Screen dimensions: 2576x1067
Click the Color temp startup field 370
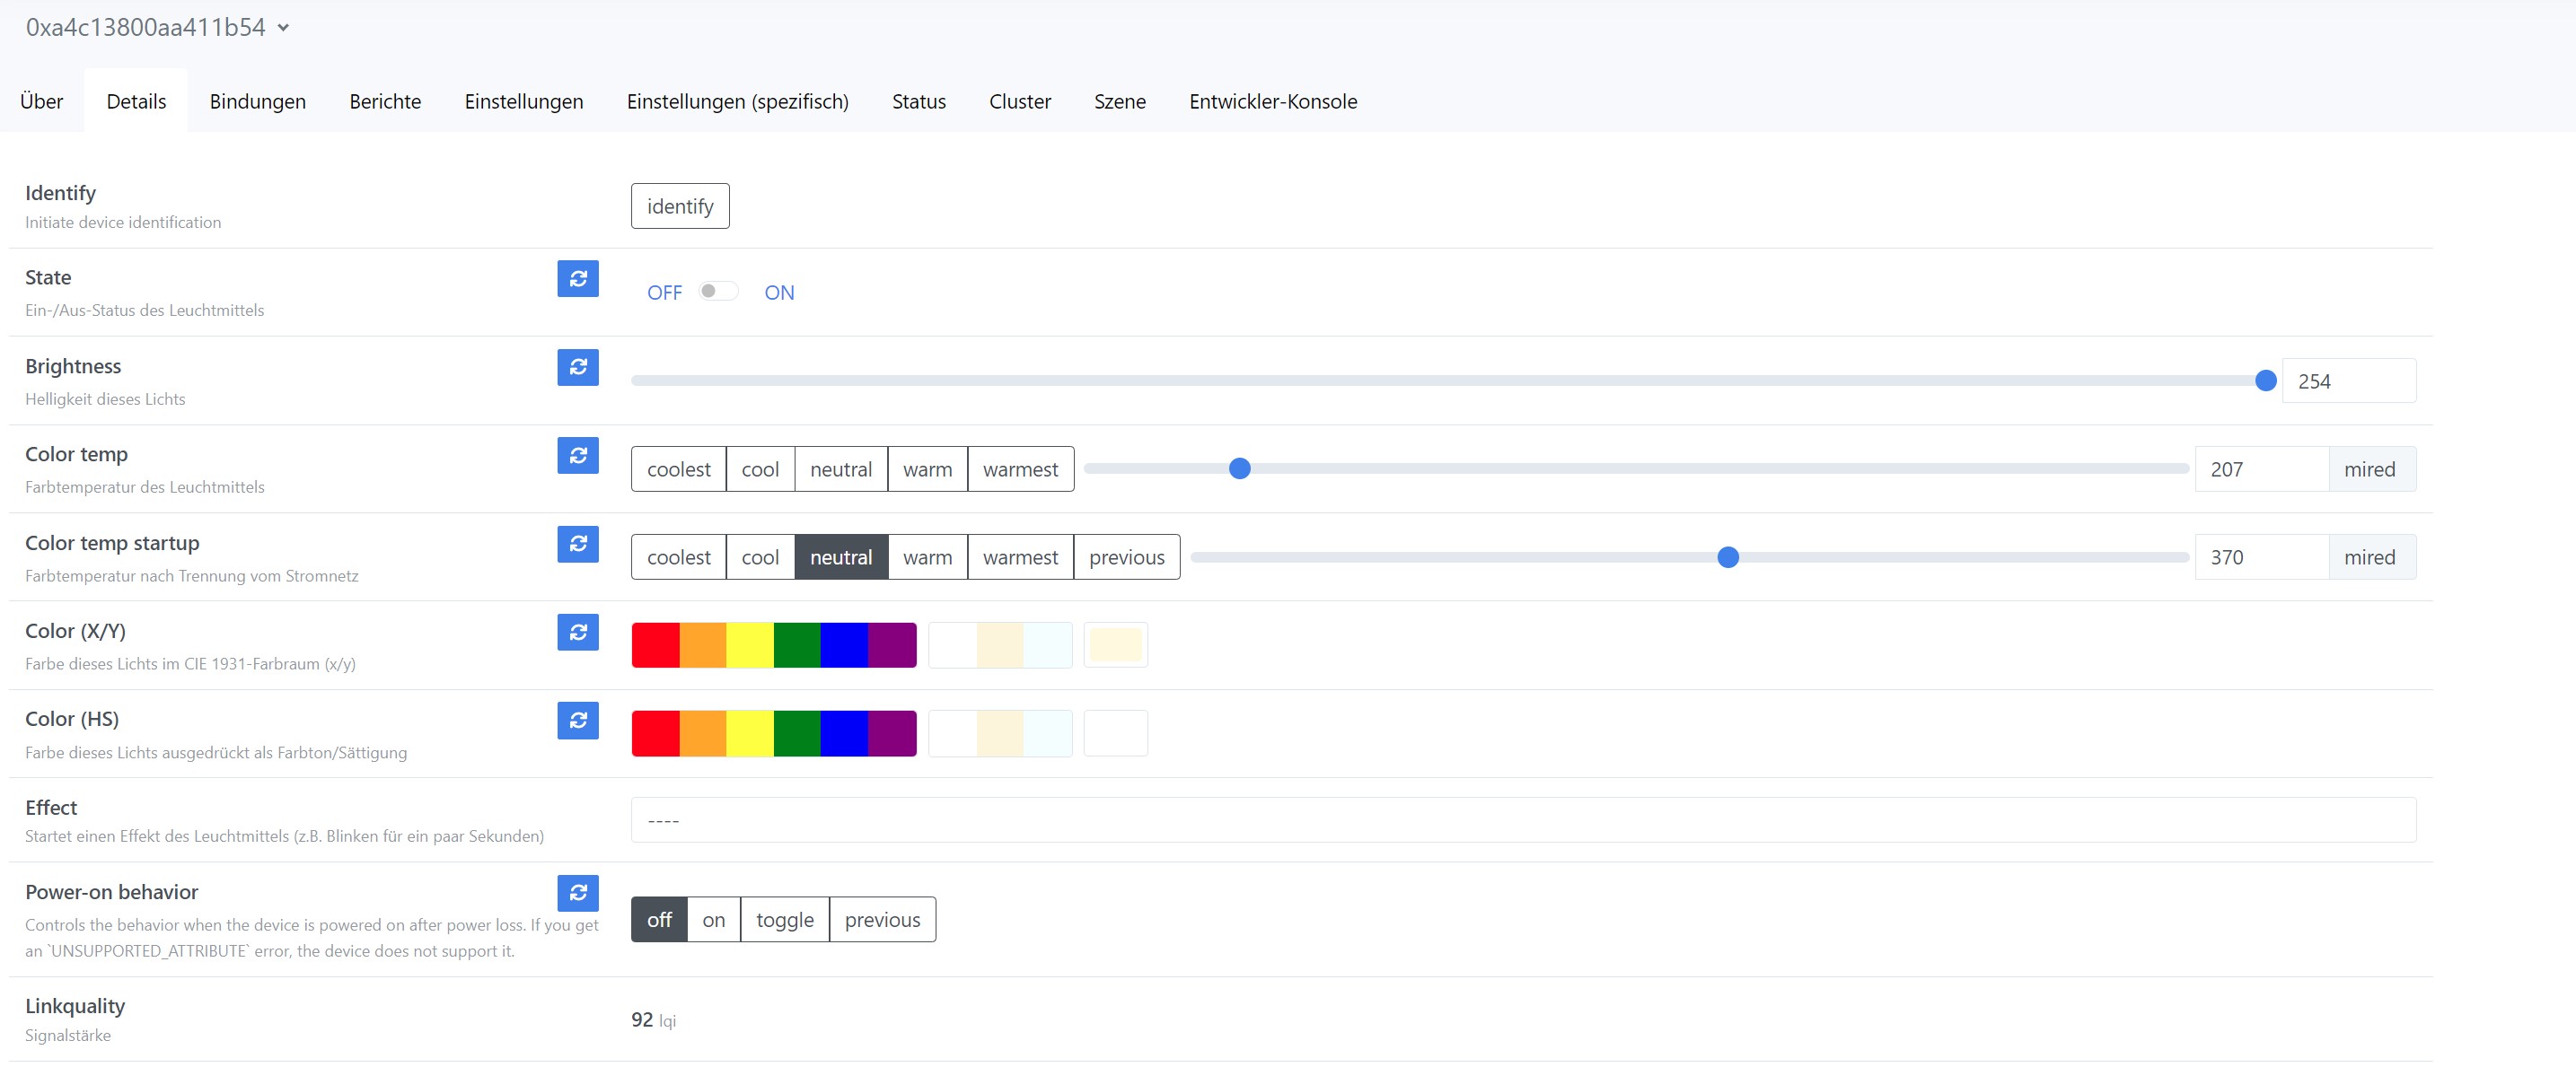(2262, 556)
